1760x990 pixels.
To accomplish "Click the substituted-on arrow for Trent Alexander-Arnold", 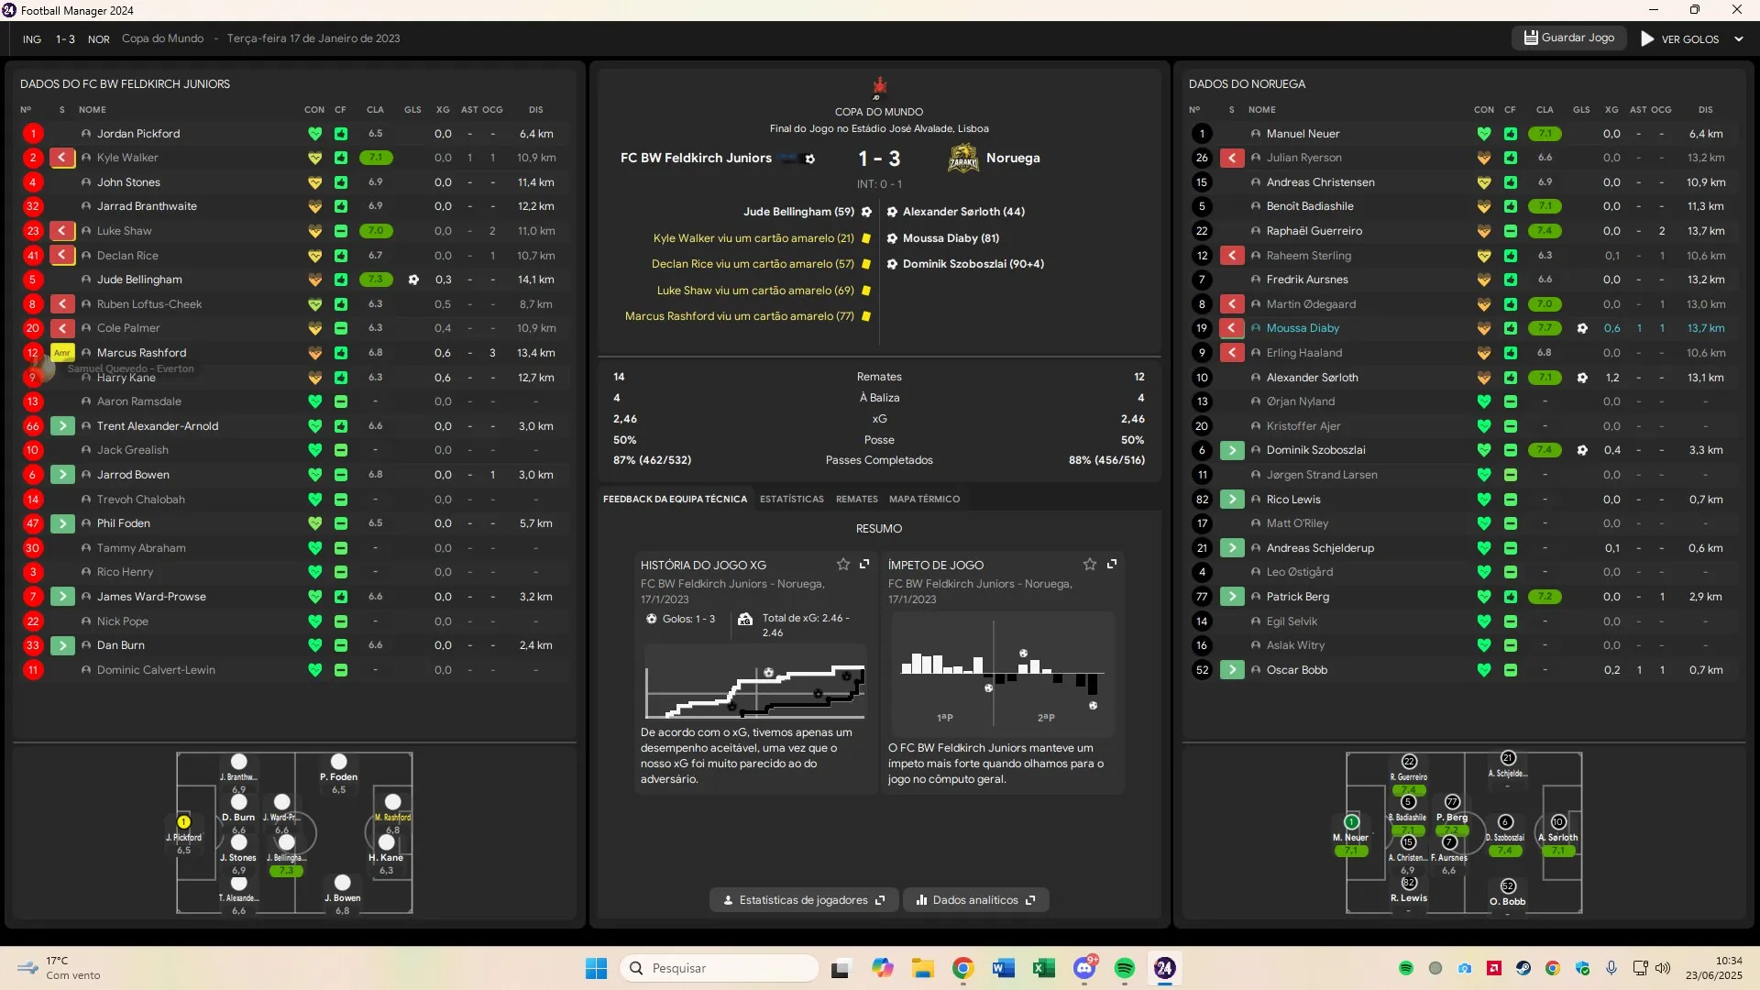I will 62,426.
